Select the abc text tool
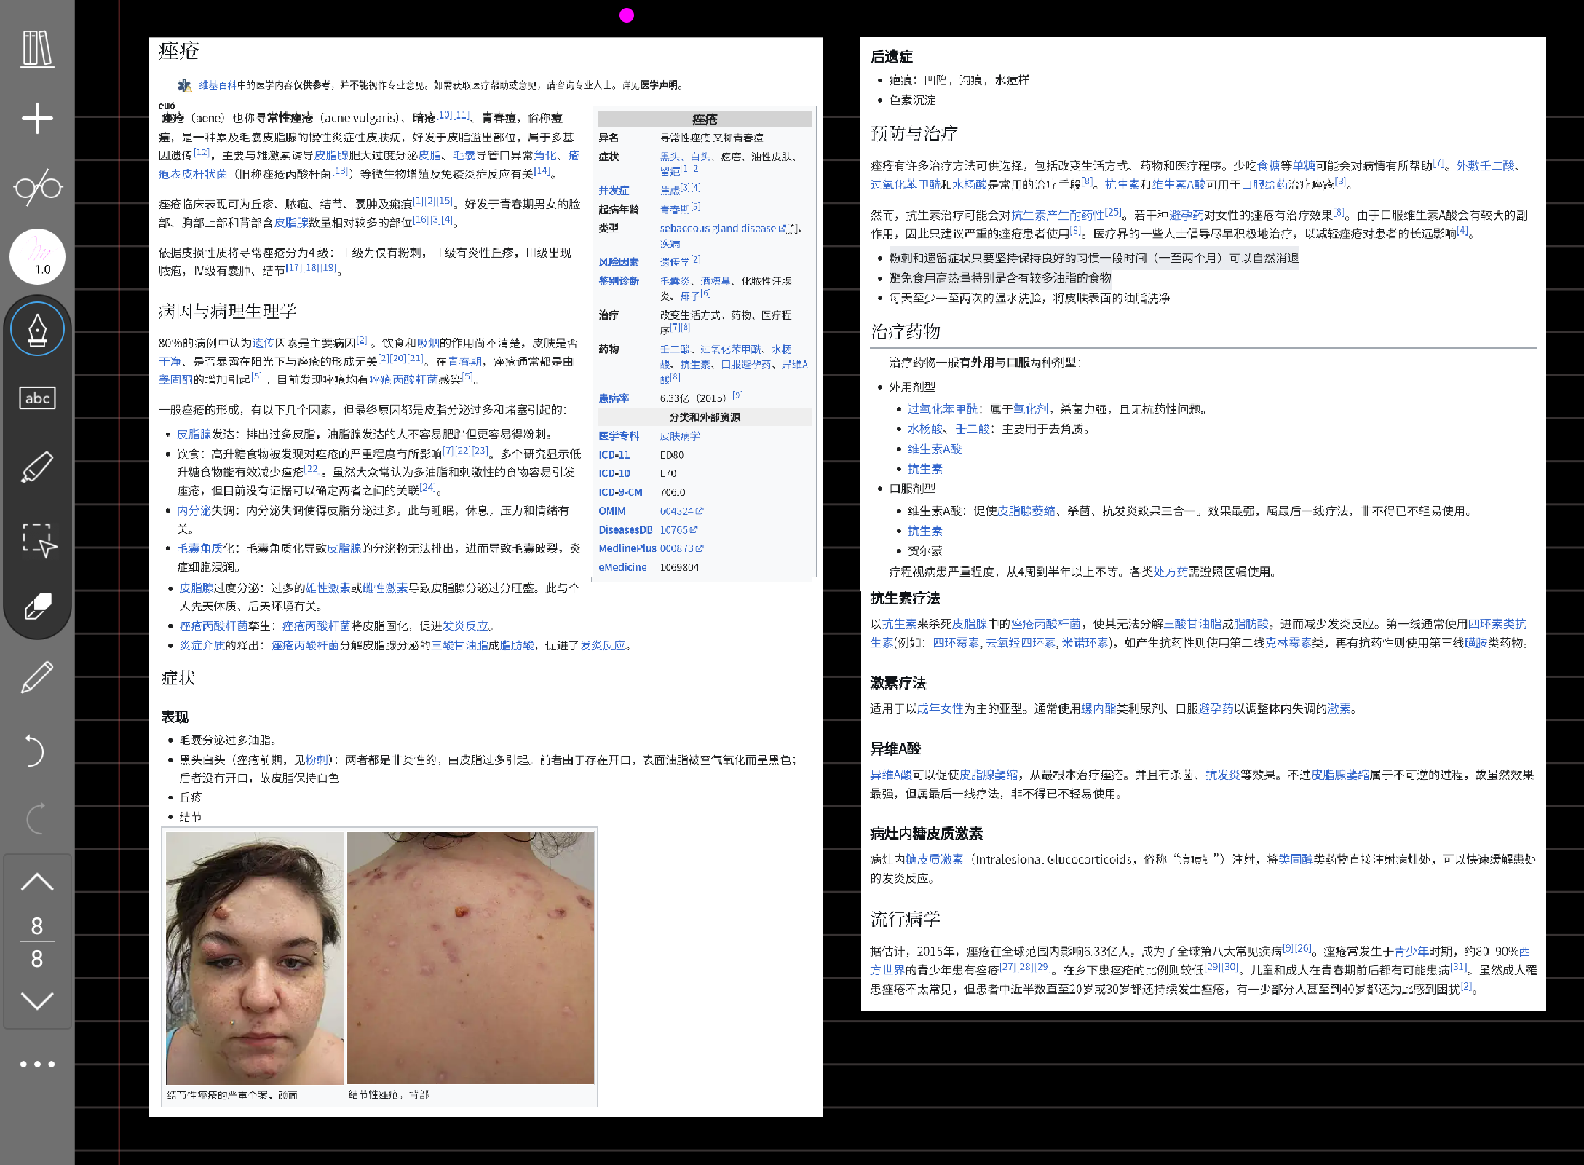Viewport: 1584px width, 1165px height. [x=37, y=398]
